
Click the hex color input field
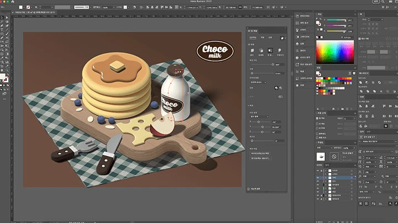tap(348, 37)
